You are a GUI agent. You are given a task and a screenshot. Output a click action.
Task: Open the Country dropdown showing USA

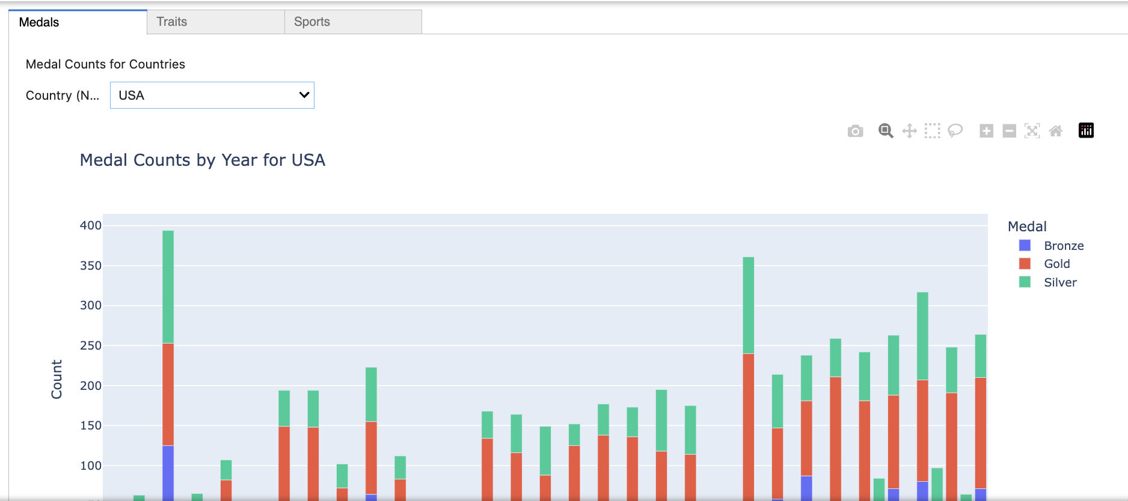coord(212,96)
